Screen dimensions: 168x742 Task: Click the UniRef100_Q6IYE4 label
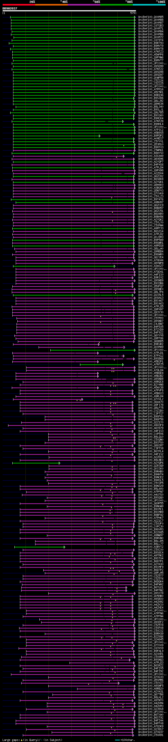[x=151, y=257]
